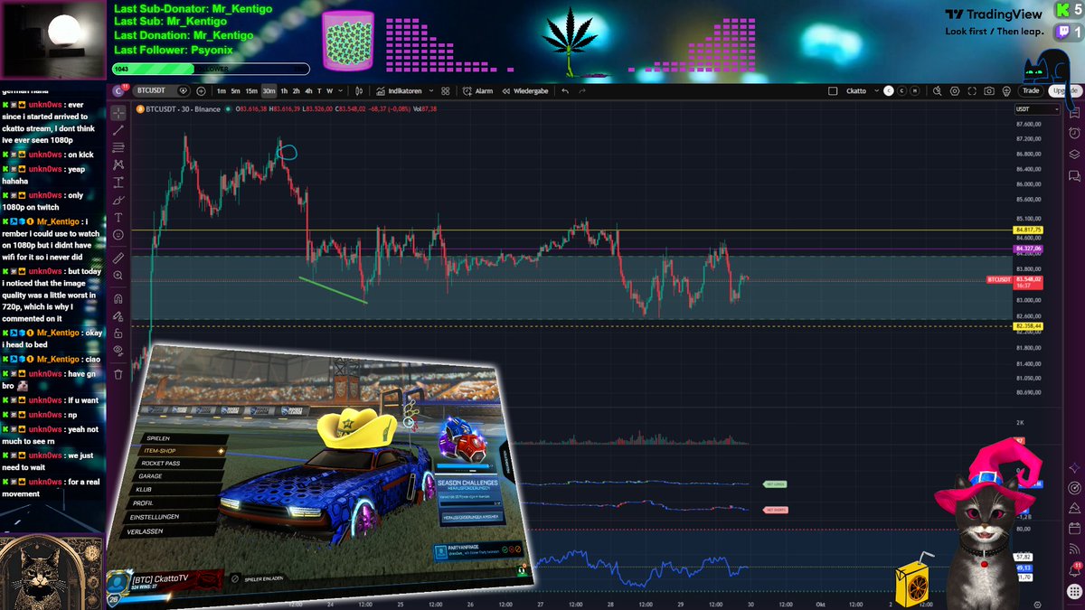The width and height of the screenshot is (1085, 610).
Task: Expand the indicator favorites dropdown arrow
Action: pyautogui.click(x=431, y=90)
